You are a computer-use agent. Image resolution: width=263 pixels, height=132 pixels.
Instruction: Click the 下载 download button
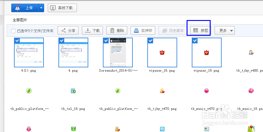pyautogui.click(x=93, y=30)
